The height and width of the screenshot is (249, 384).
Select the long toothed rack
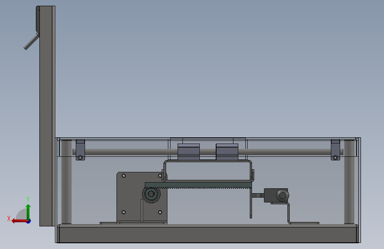coord(198,186)
